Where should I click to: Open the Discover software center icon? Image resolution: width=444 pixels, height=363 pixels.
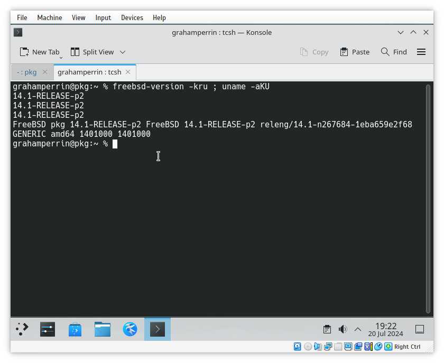(75, 329)
